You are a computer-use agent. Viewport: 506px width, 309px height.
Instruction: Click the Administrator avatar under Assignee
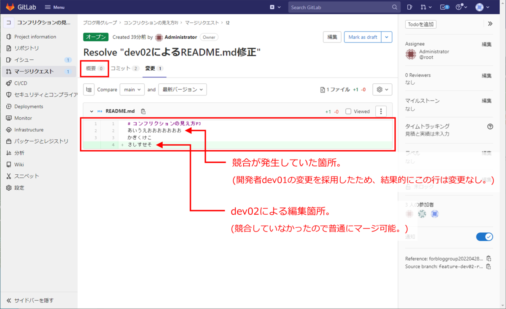coord(411,54)
